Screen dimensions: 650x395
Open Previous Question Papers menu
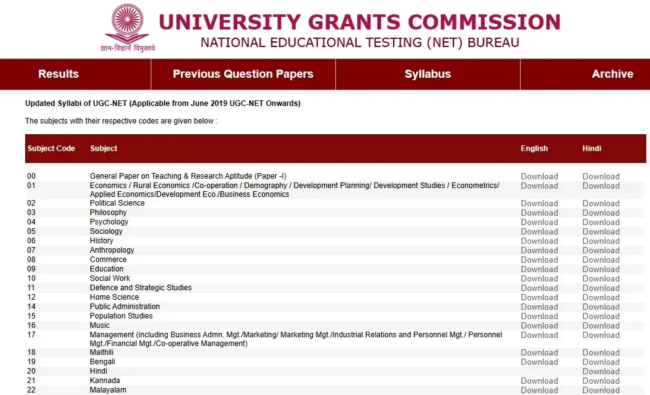243,74
